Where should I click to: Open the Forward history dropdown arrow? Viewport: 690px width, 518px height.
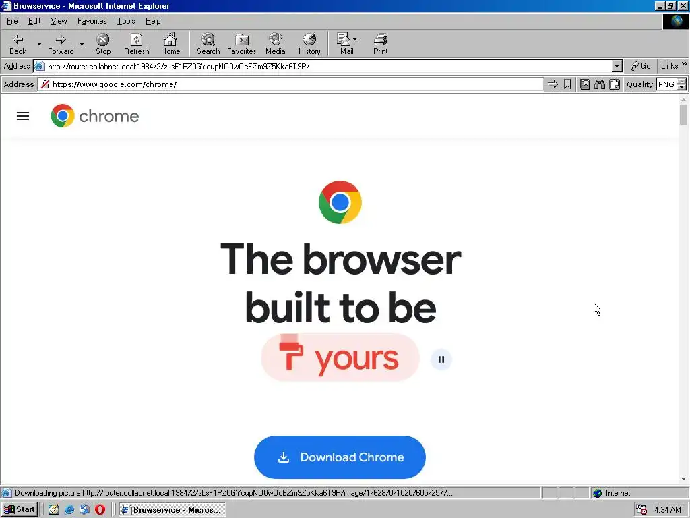click(82, 44)
